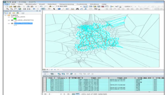The image size is (166, 95).
Task: Click the green point symbol of KMA_AWS
Action: pos(15,18)
